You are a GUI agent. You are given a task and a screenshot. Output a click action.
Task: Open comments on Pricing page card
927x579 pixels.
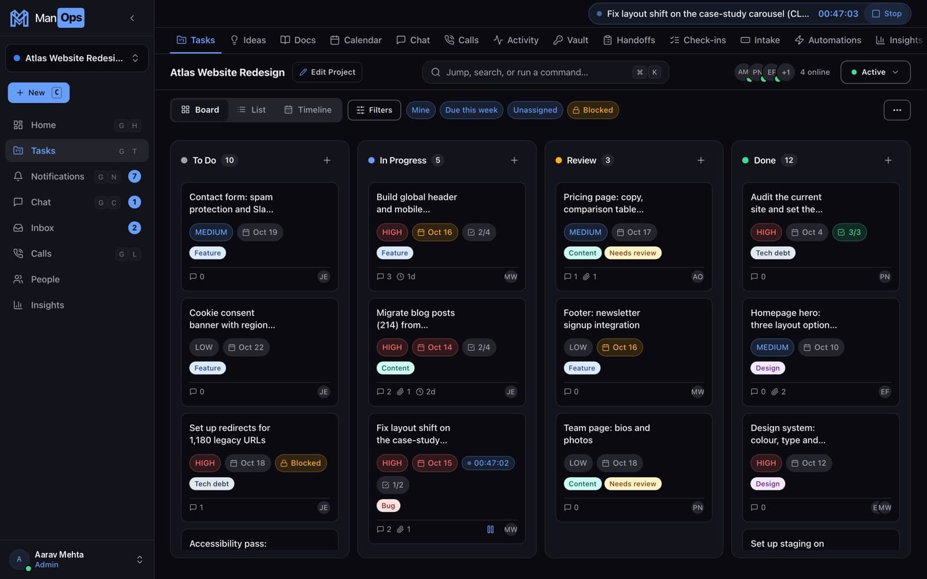tap(571, 277)
